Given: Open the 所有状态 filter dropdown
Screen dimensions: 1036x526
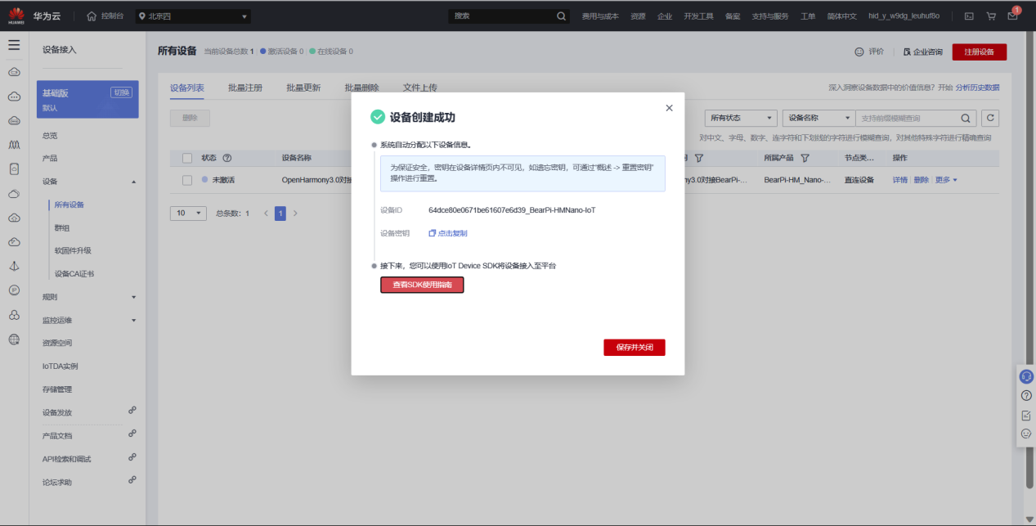Looking at the screenshot, I should pos(741,118).
